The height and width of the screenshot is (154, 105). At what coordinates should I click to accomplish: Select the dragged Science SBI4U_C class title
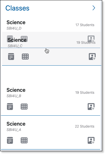coord(17,40)
